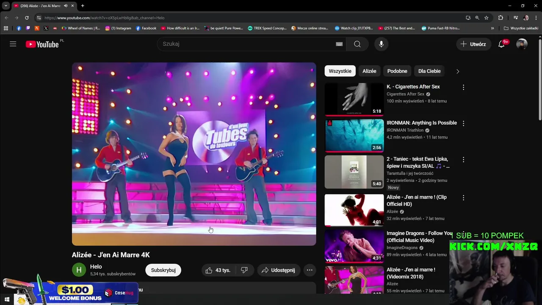Open browser extensions puzzle icon
Screen dimensions: 542x305
tap(501, 18)
